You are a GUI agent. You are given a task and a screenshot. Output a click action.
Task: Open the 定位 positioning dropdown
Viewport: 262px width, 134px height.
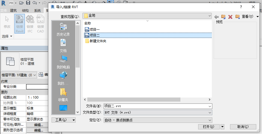158,120
